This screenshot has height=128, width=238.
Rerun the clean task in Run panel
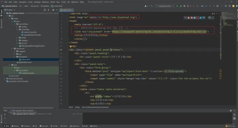(5, 114)
